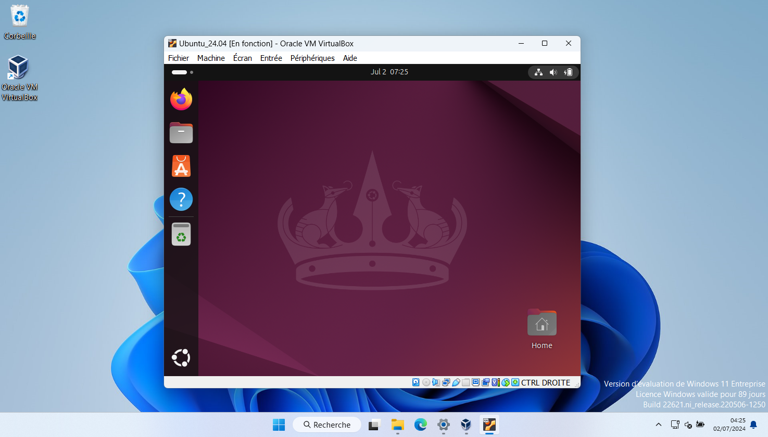Open the Aide menu
The height and width of the screenshot is (437, 768).
pos(350,58)
